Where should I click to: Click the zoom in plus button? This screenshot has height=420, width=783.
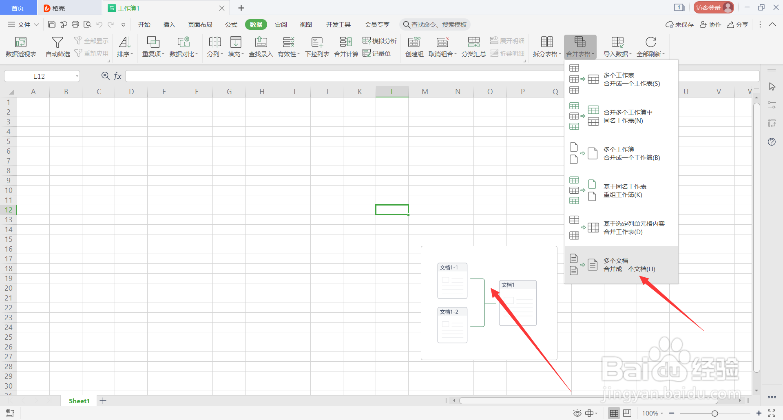pyautogui.click(x=759, y=413)
